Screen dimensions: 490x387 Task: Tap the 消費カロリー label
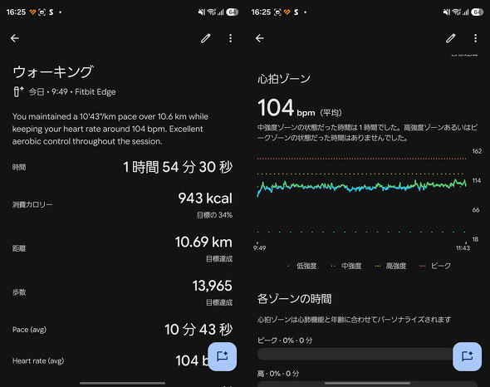click(32, 204)
